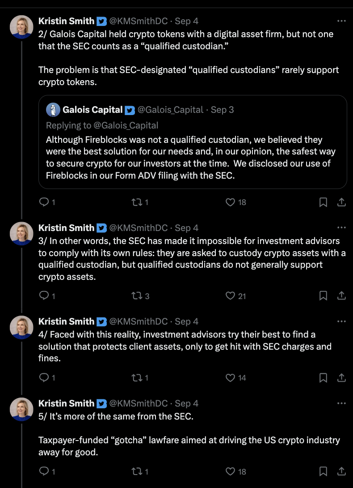Share the 2/ Galois Capital tweet
Viewport: 353px width, 488px height.
[x=341, y=202]
